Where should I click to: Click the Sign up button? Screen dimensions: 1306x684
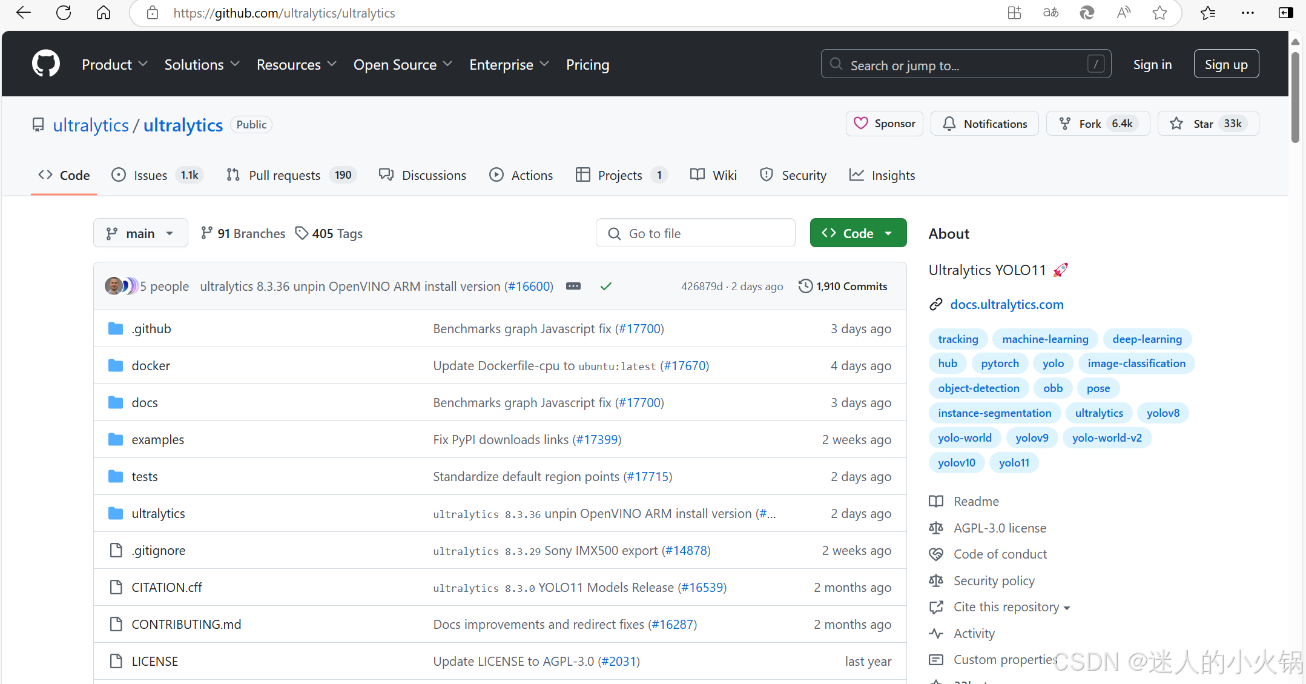coord(1225,64)
